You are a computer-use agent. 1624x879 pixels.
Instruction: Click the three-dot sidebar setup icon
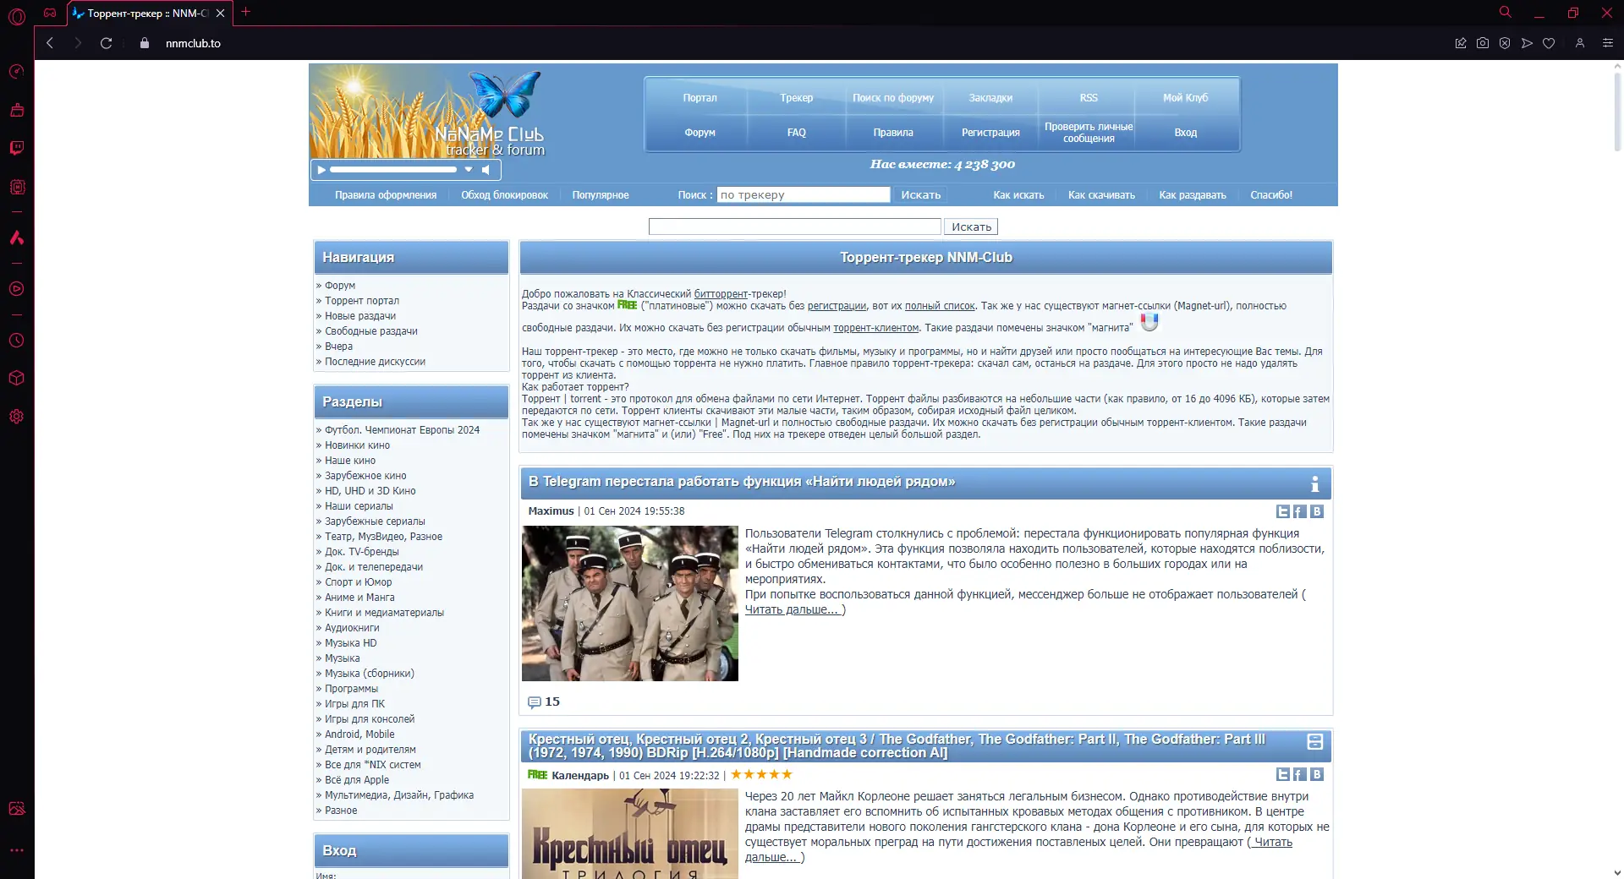(17, 850)
